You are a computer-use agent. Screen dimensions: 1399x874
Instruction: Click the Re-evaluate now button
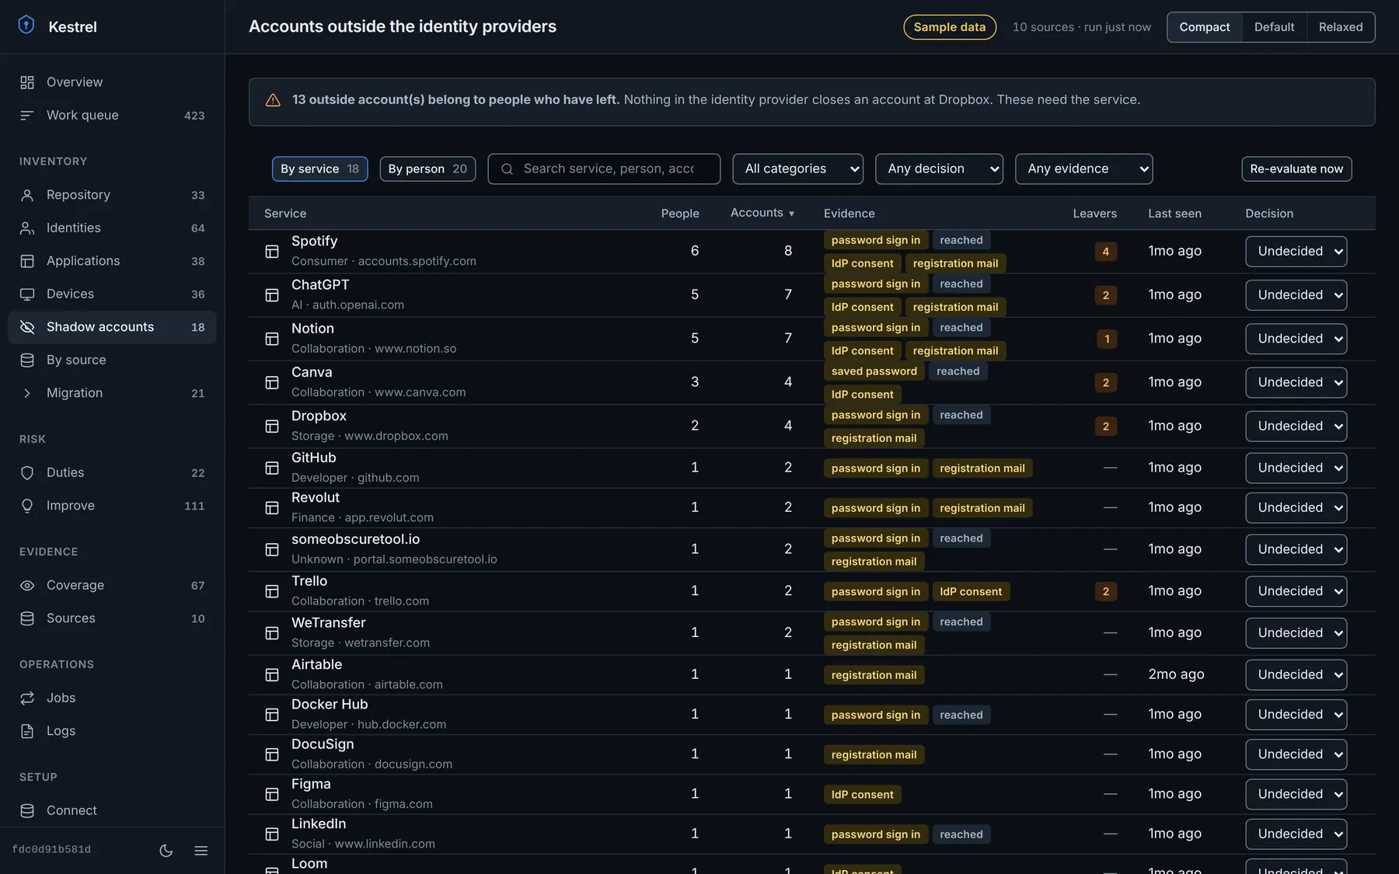click(1296, 169)
